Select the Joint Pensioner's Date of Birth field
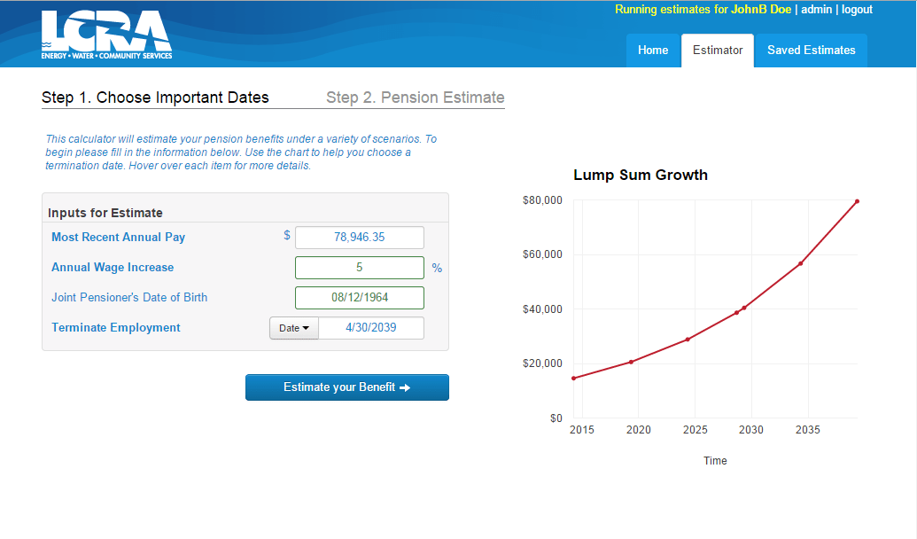917x539 pixels. point(359,298)
